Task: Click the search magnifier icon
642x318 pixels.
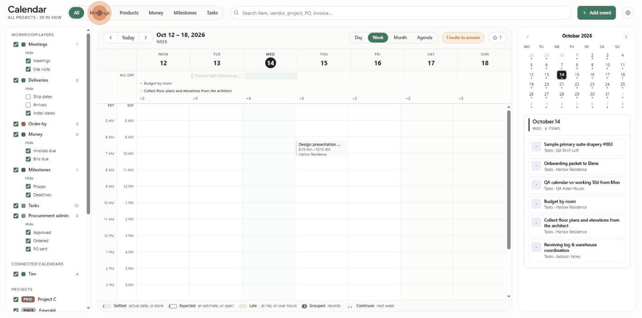Action: [x=237, y=13]
